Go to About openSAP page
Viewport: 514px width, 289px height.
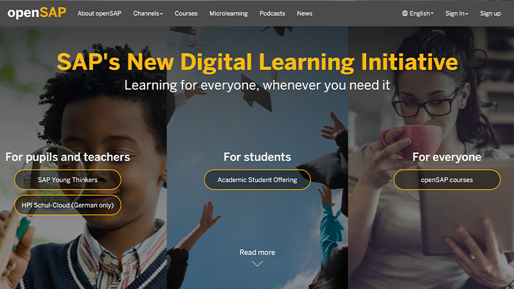coord(100,13)
